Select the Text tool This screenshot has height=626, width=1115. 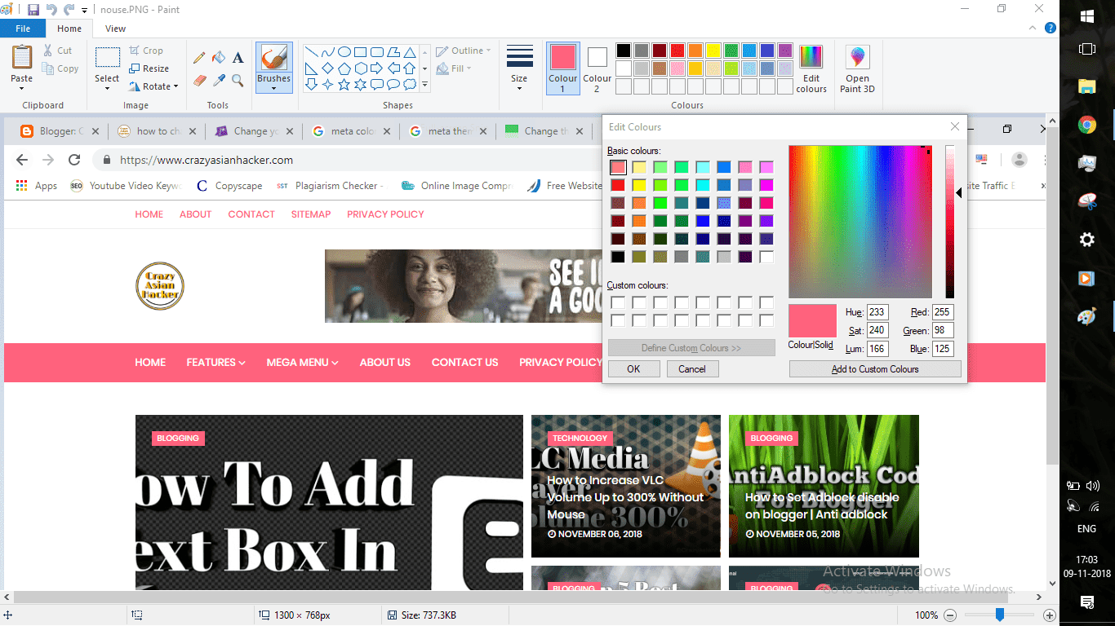click(238, 58)
